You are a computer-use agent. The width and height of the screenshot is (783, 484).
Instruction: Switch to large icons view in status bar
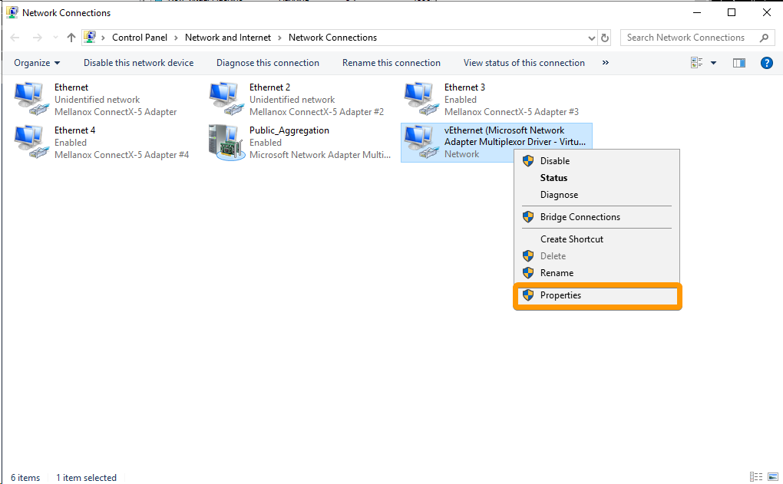tap(770, 477)
